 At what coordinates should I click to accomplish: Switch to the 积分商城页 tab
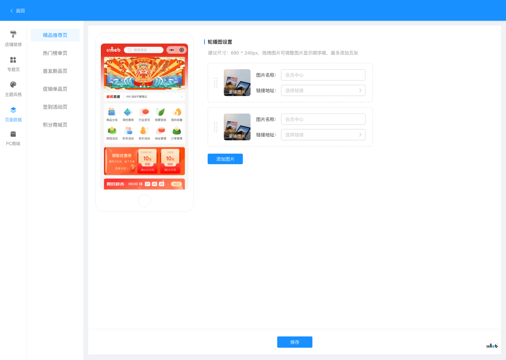55,125
